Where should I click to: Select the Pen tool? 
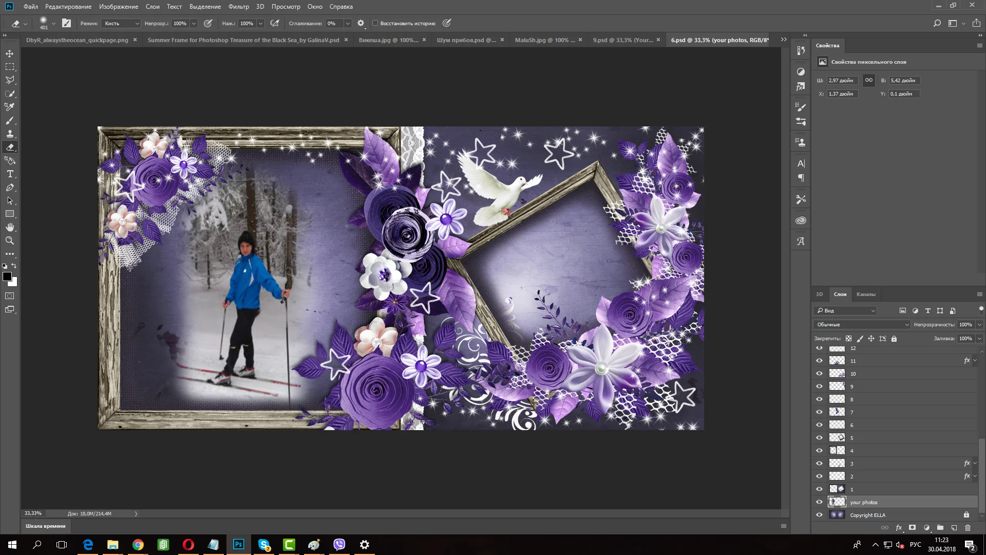coord(10,188)
